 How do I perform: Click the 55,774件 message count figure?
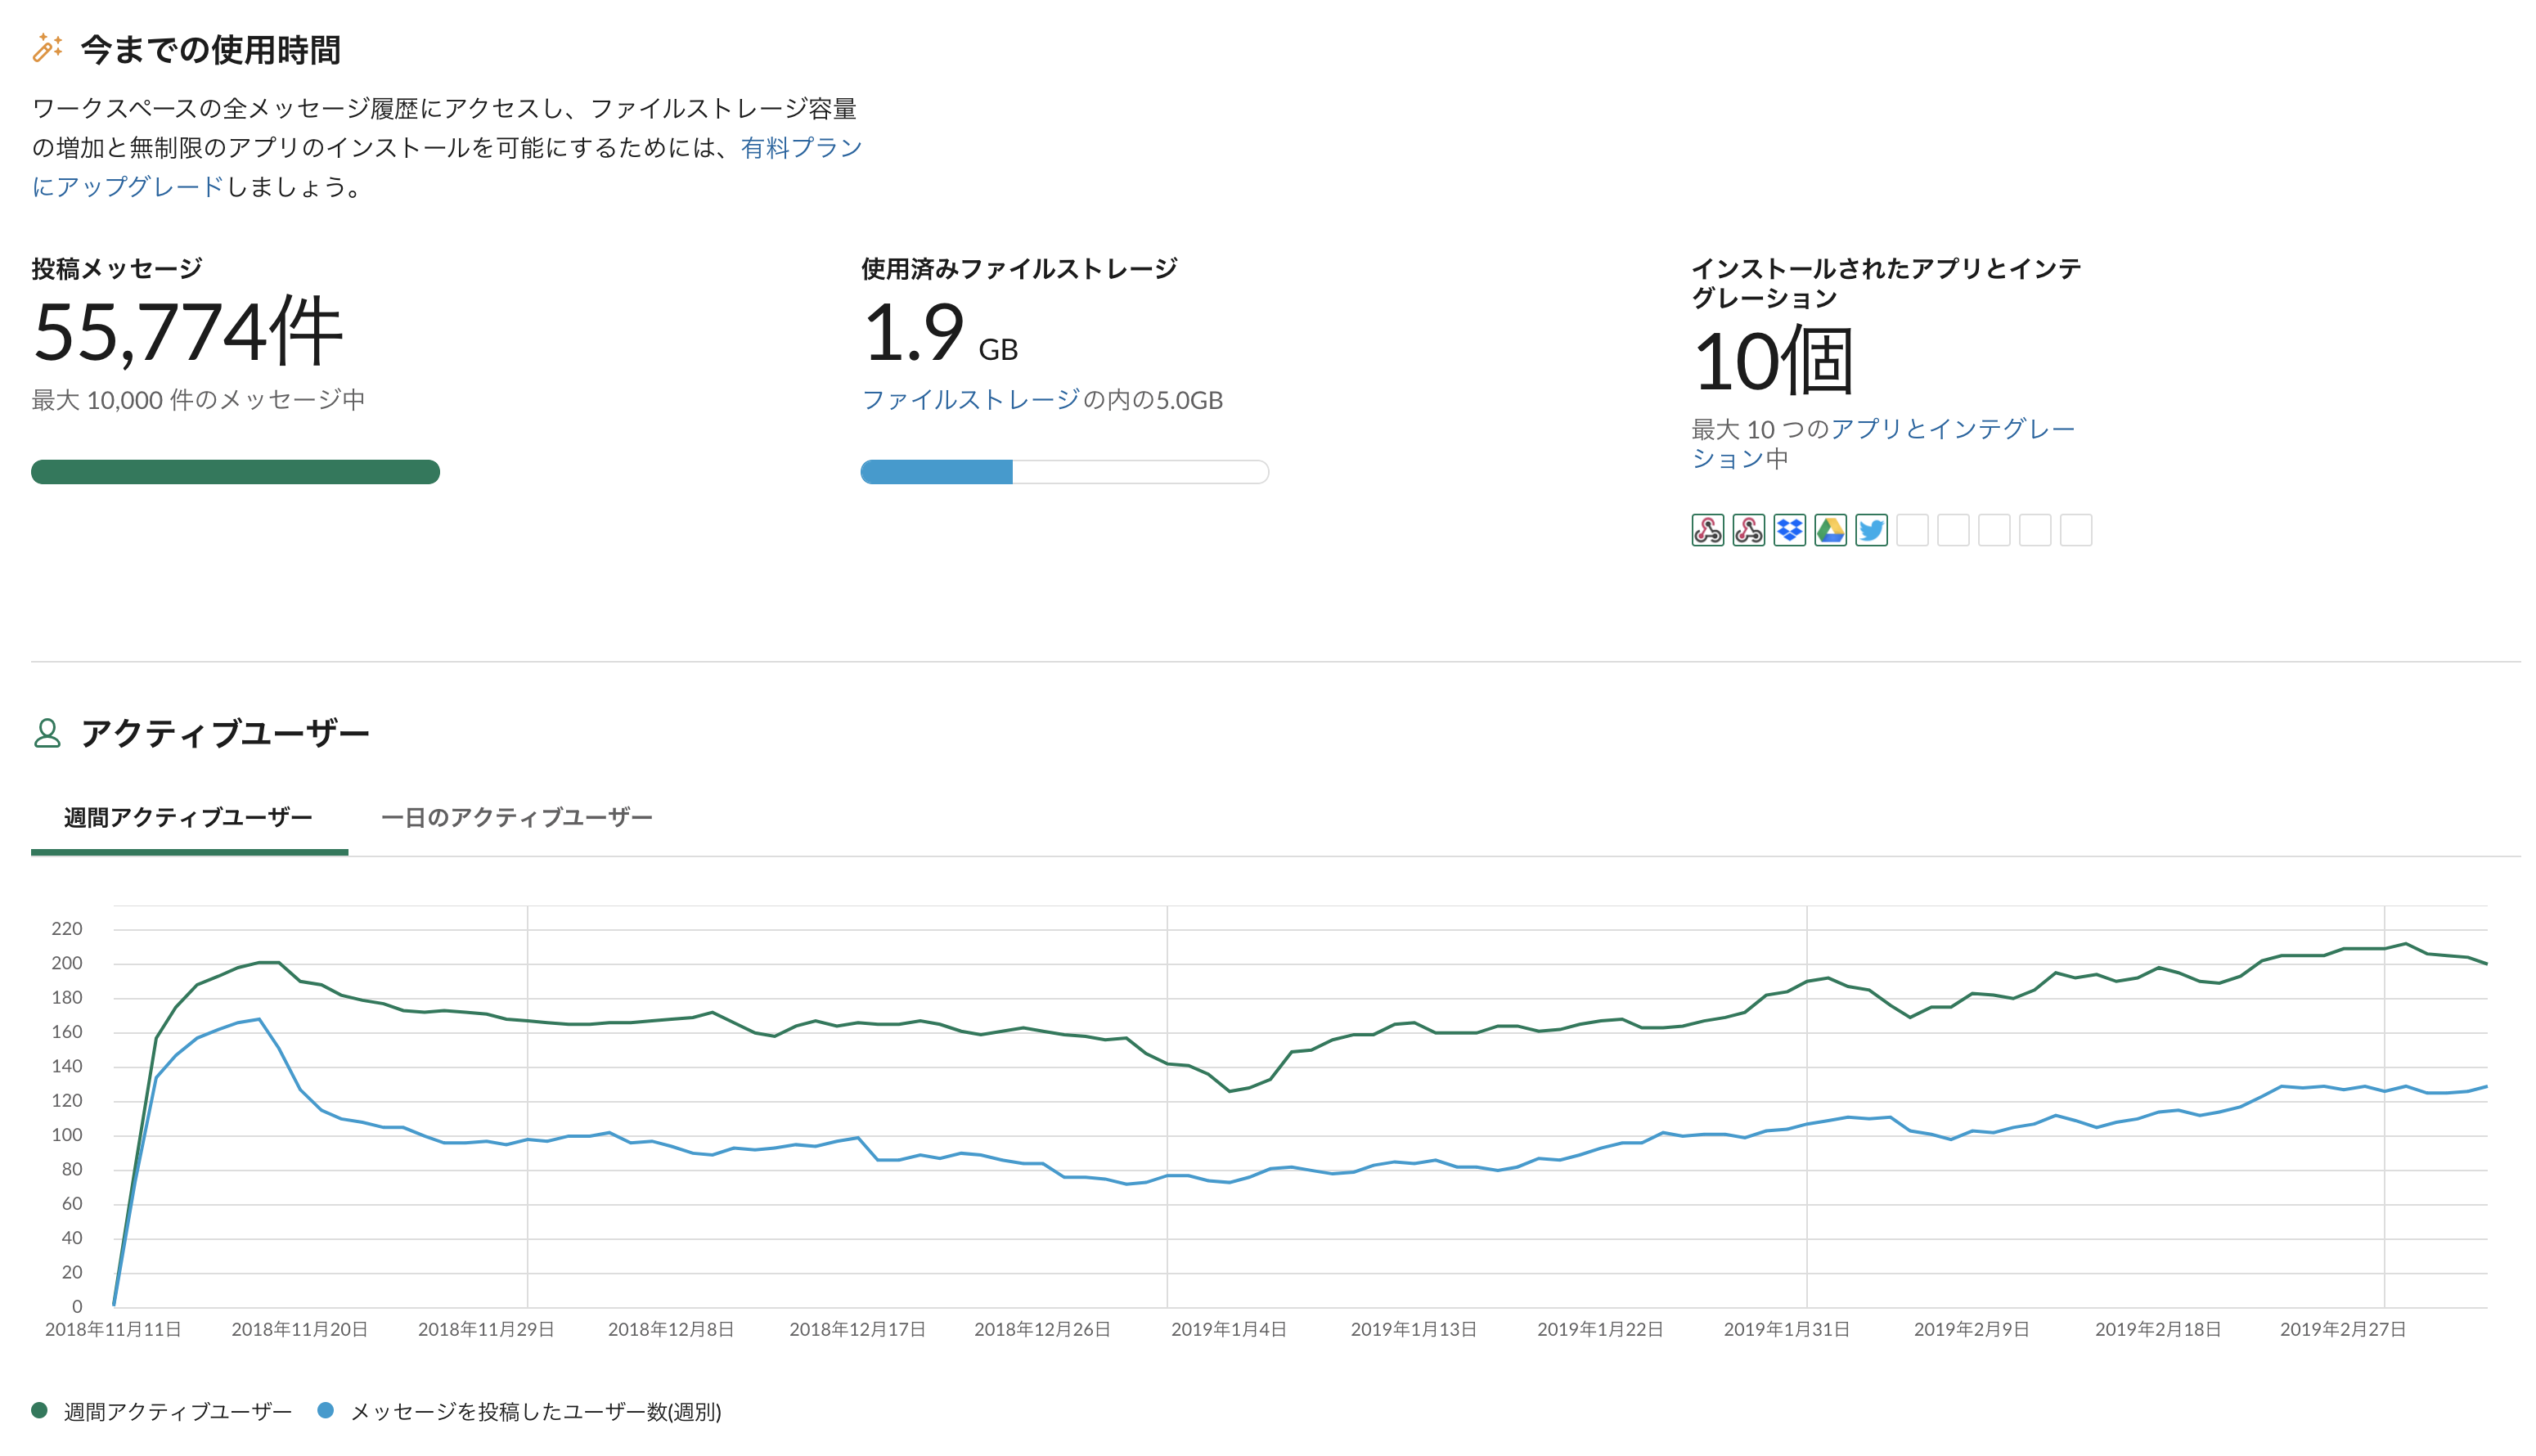(x=188, y=332)
